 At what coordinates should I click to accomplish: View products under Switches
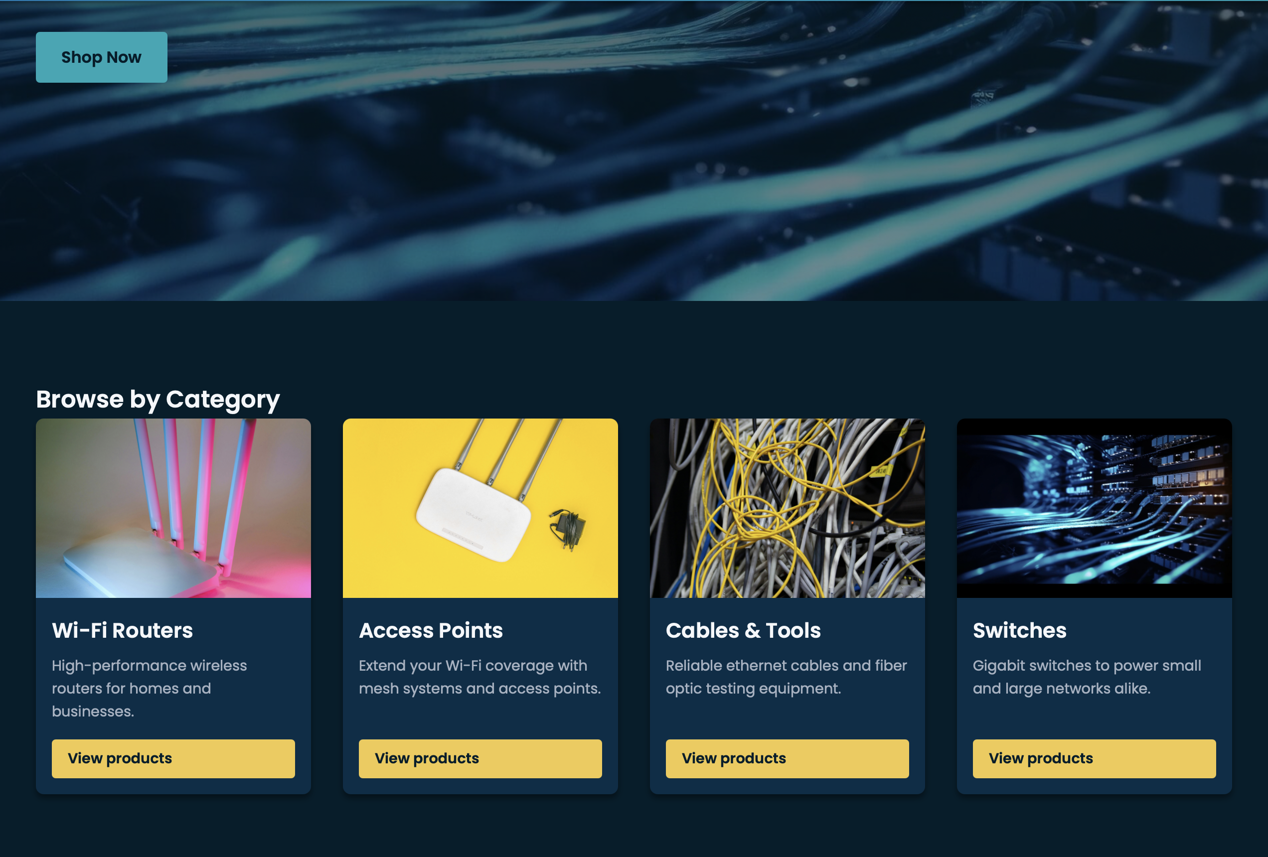pos(1094,758)
